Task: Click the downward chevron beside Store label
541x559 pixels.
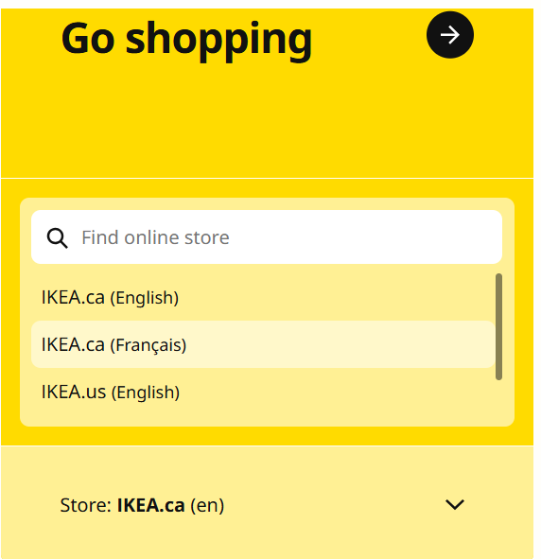Action: [x=455, y=504]
